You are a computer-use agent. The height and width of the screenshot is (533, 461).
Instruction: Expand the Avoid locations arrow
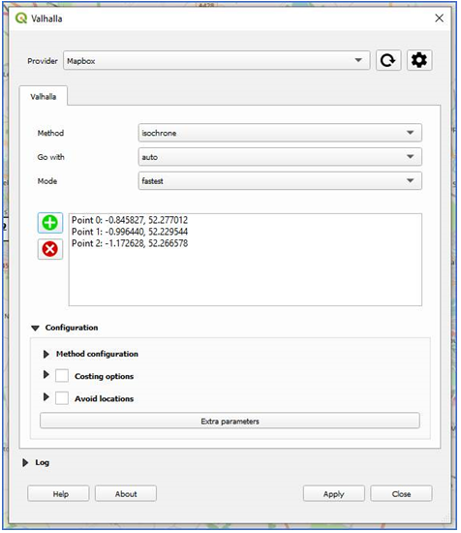tap(46, 397)
